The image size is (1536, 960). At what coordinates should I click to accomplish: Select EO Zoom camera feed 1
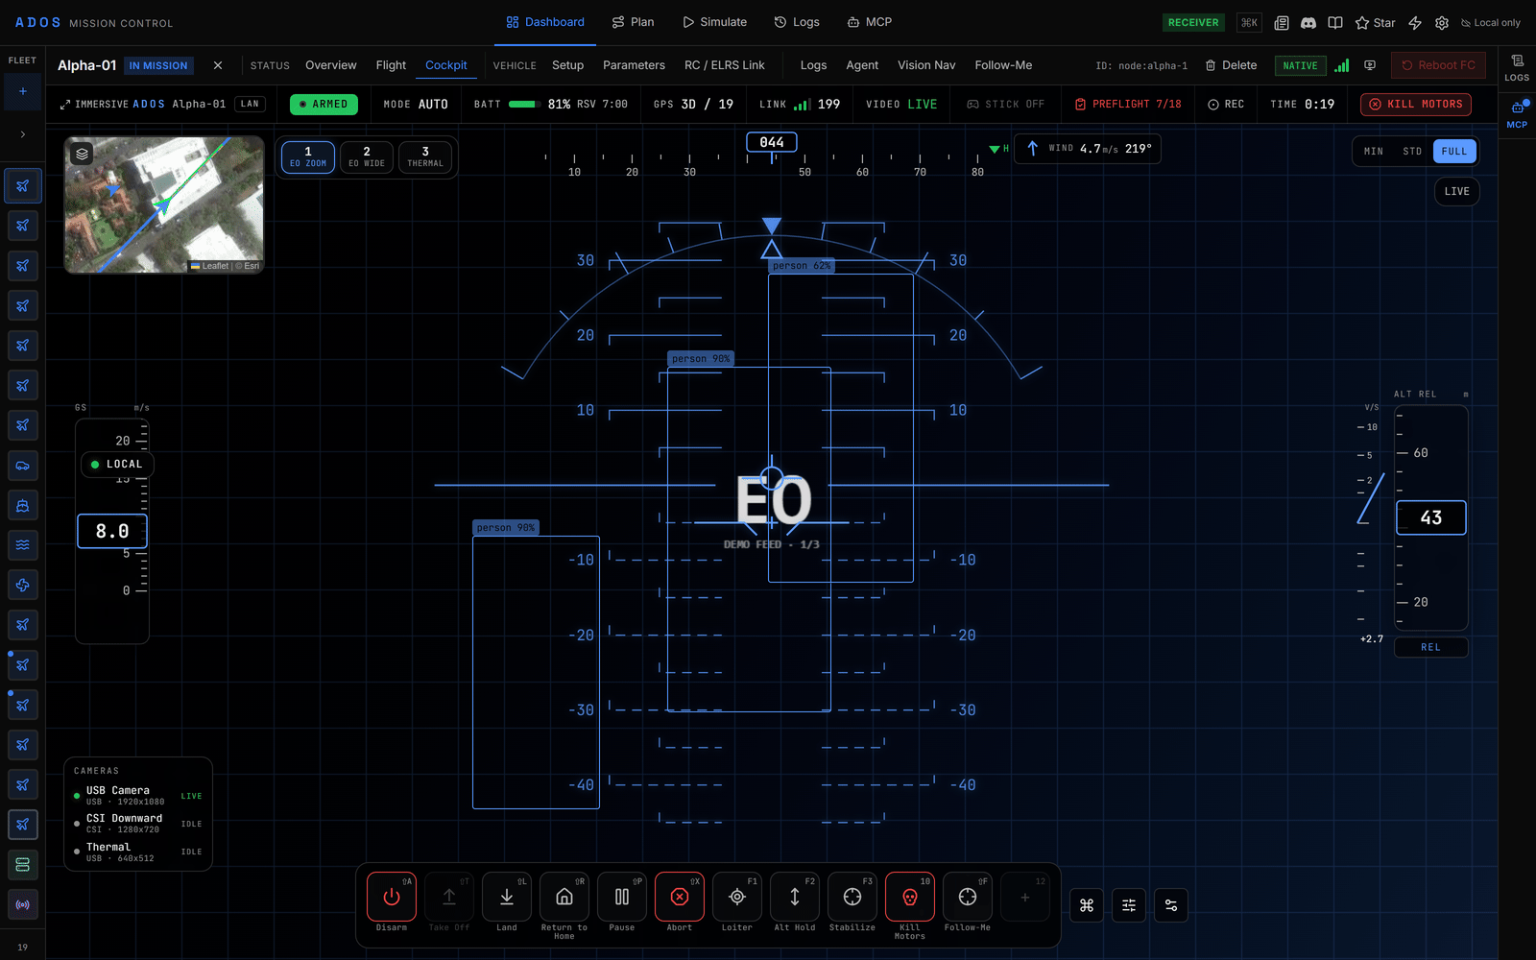(x=308, y=157)
